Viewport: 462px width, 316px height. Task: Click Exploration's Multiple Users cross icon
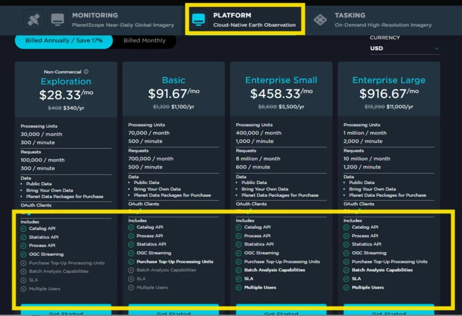[x=24, y=289]
